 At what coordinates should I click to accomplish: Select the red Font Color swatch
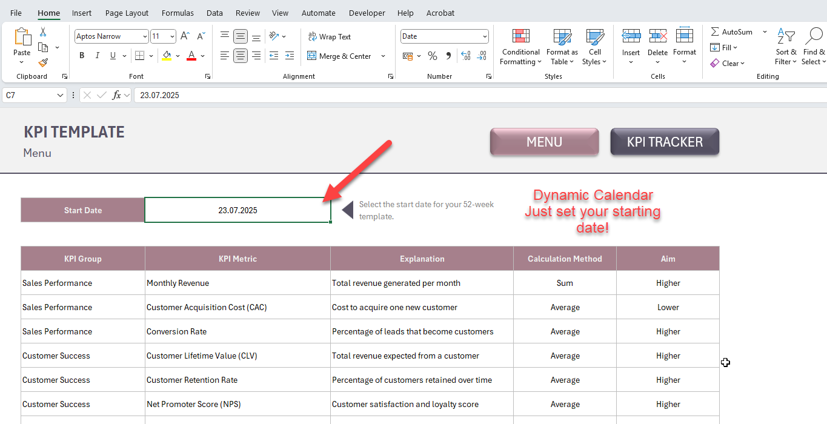[x=190, y=55]
